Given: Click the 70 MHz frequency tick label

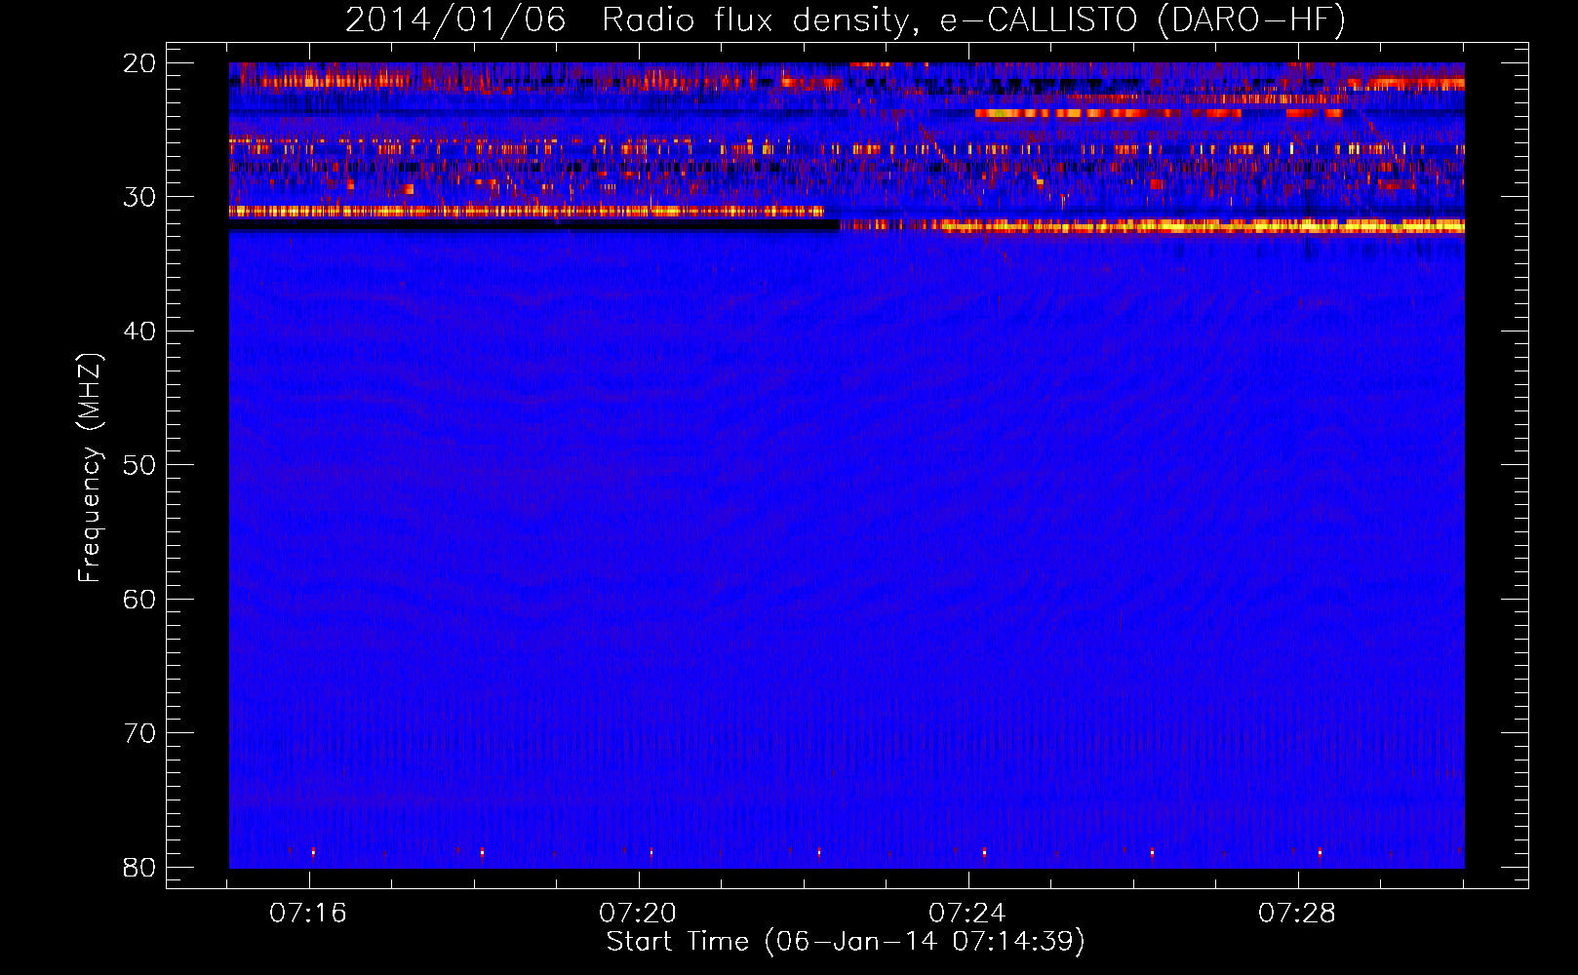Looking at the screenshot, I should tap(139, 733).
